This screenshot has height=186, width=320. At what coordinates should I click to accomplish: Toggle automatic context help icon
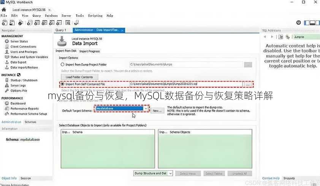tap(288, 37)
